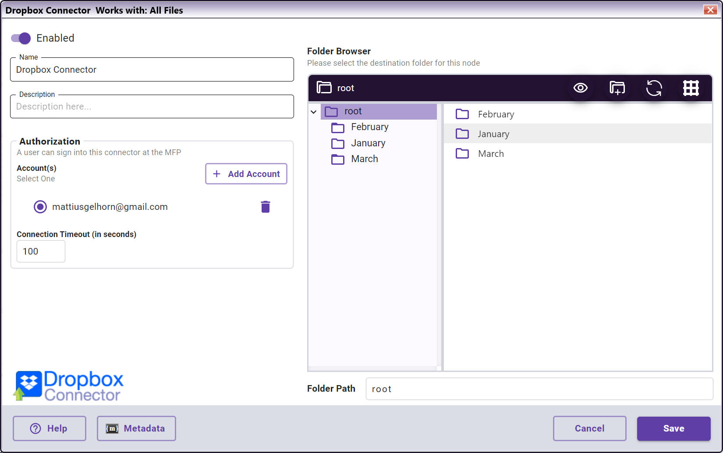Open February folder in the list pane
This screenshot has width=723, height=453.
click(x=578, y=114)
